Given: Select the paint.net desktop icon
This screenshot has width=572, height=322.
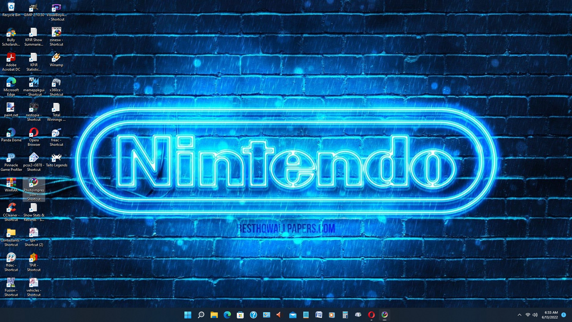Looking at the screenshot, I should (x=11, y=110).
